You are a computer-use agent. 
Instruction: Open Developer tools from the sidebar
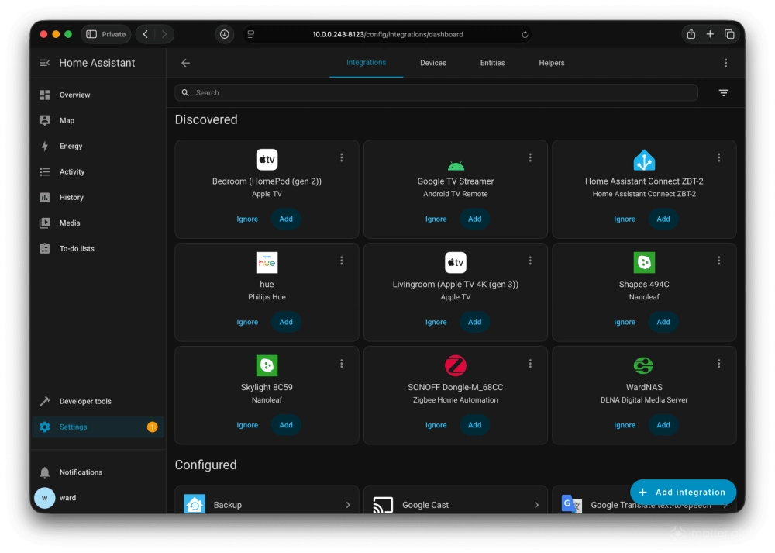[85, 401]
